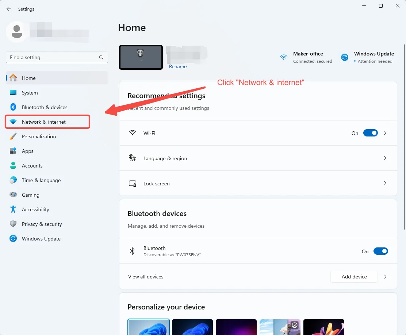406x335 pixels.
Task: Click the Add device button
Action: [354, 277]
